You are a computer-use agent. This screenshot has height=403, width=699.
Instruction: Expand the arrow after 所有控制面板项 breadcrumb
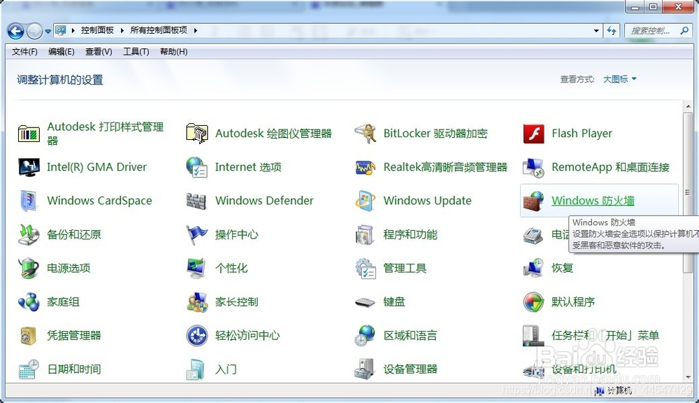(x=195, y=30)
